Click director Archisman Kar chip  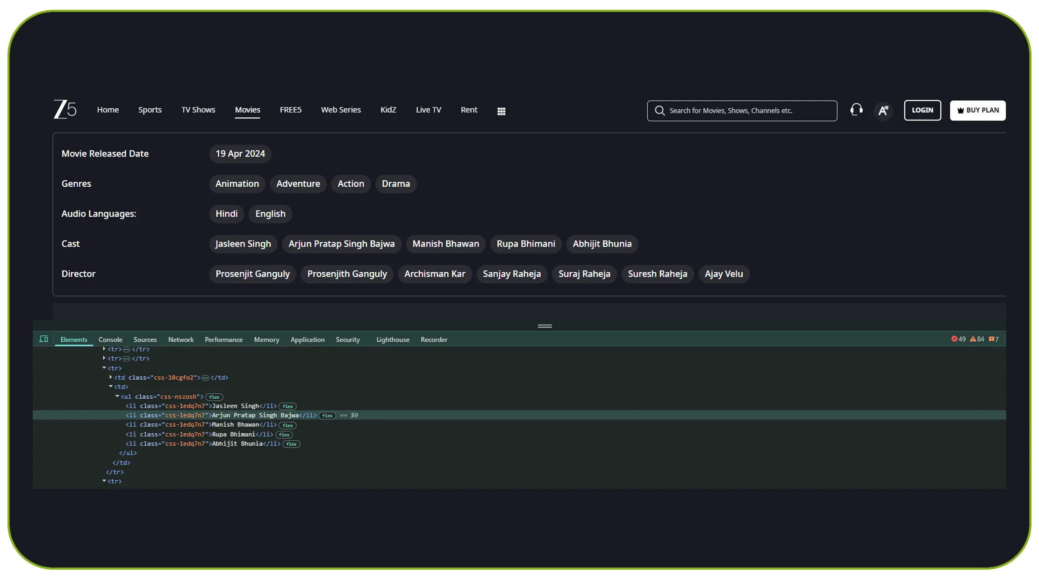coord(435,274)
